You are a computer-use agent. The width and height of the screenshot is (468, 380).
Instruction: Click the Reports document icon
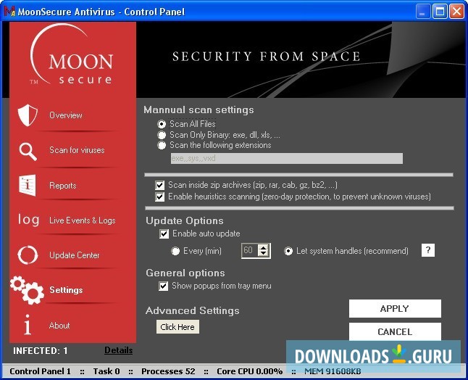tap(28, 185)
